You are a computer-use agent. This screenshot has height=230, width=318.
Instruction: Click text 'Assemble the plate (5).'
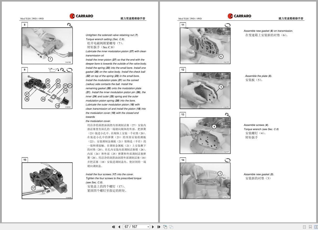point(258,76)
